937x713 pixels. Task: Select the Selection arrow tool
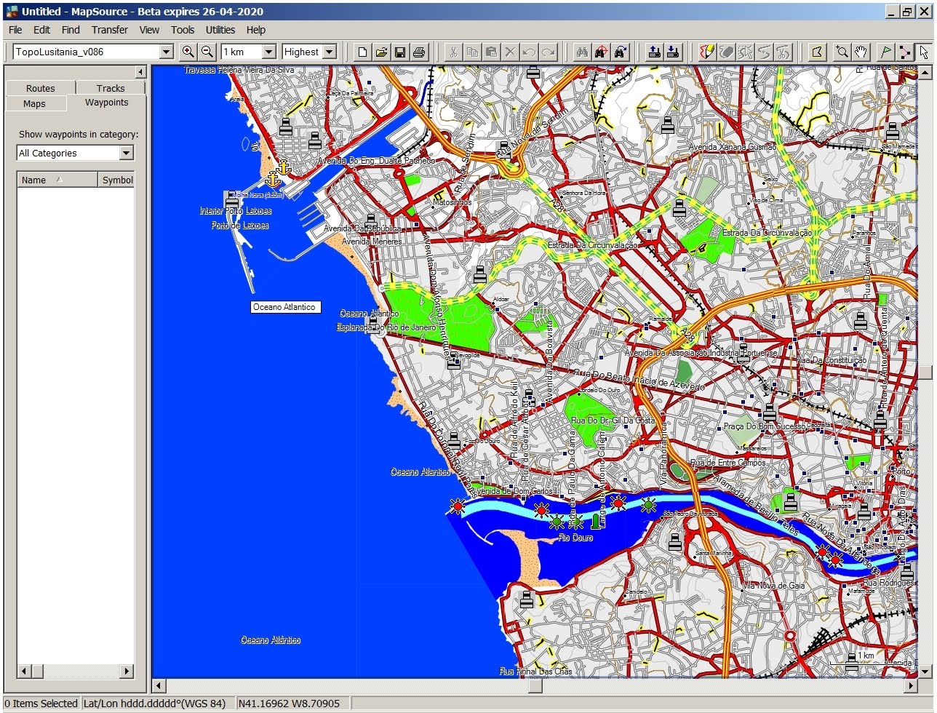[923, 52]
